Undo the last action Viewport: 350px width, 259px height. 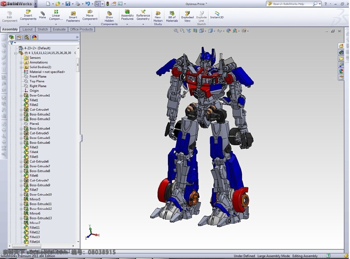87,4
